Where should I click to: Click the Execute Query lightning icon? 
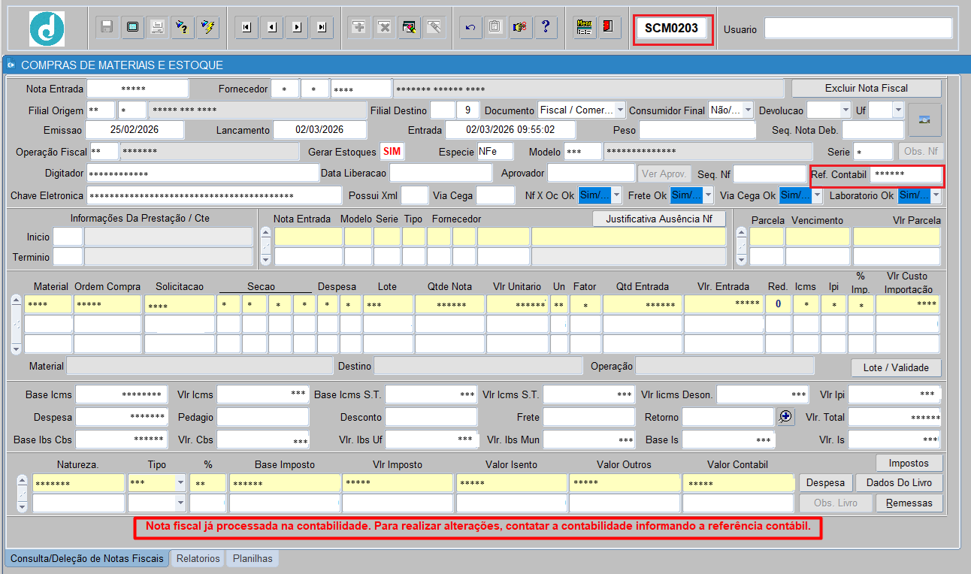(x=208, y=27)
